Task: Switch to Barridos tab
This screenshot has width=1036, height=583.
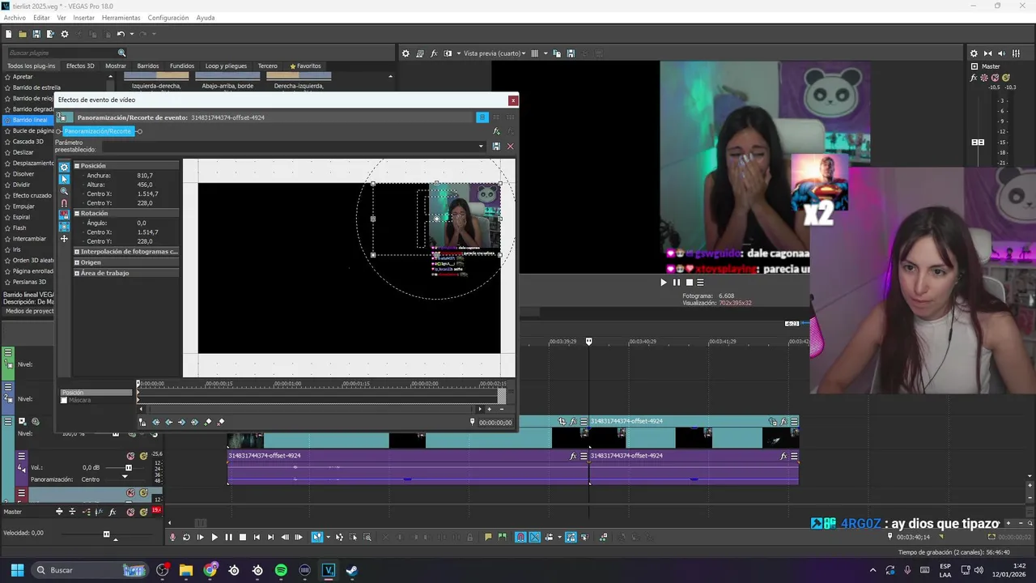Action: [148, 66]
